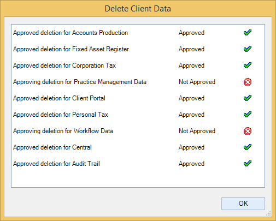Select 'Approving deletion for Practice Management Data' text
This screenshot has height=221, width=276.
(x=80, y=82)
